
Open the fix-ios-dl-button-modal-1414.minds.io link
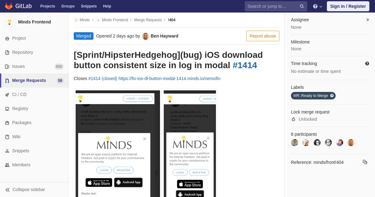pyautogui.click(x=169, y=78)
